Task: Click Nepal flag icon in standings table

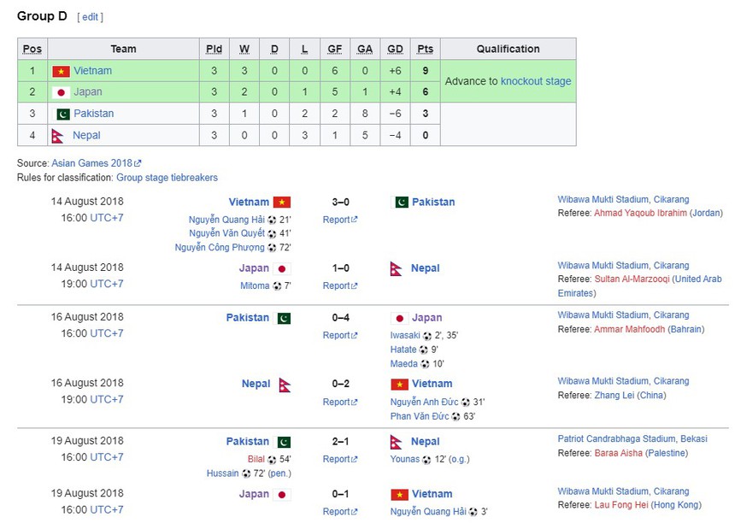Action: pos(58,135)
